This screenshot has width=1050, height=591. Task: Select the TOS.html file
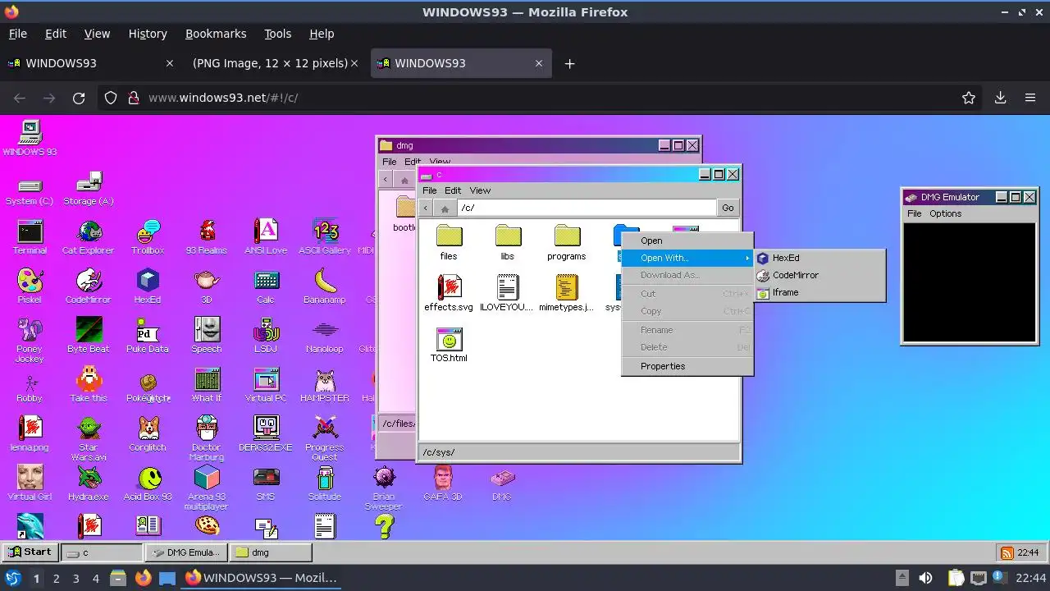(449, 344)
